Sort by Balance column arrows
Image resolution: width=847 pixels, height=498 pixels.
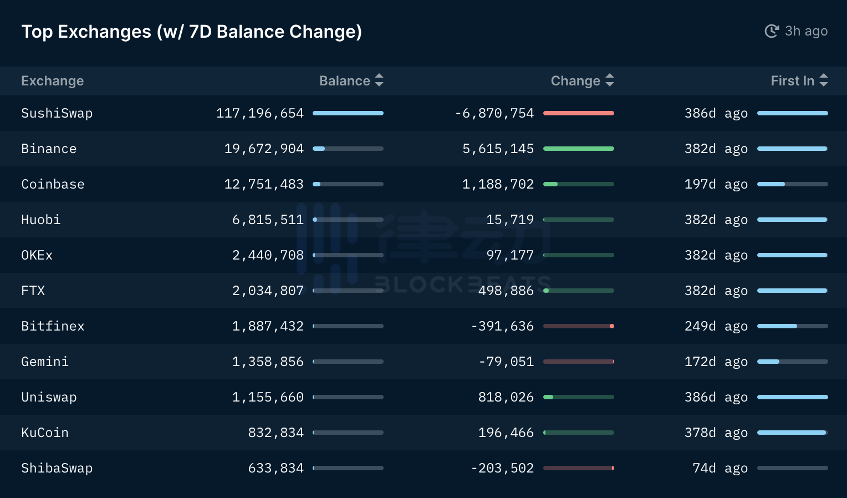coord(379,80)
